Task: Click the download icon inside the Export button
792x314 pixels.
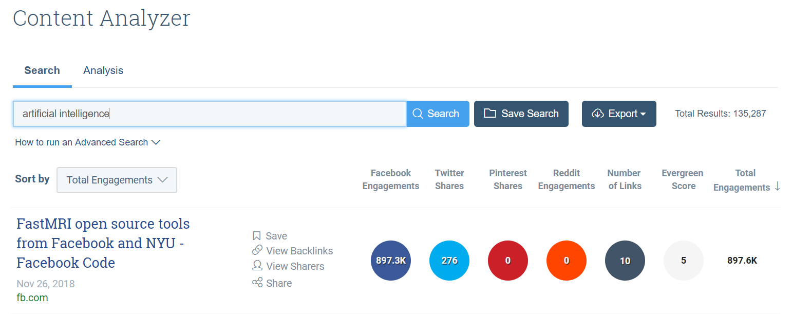Action: point(598,114)
